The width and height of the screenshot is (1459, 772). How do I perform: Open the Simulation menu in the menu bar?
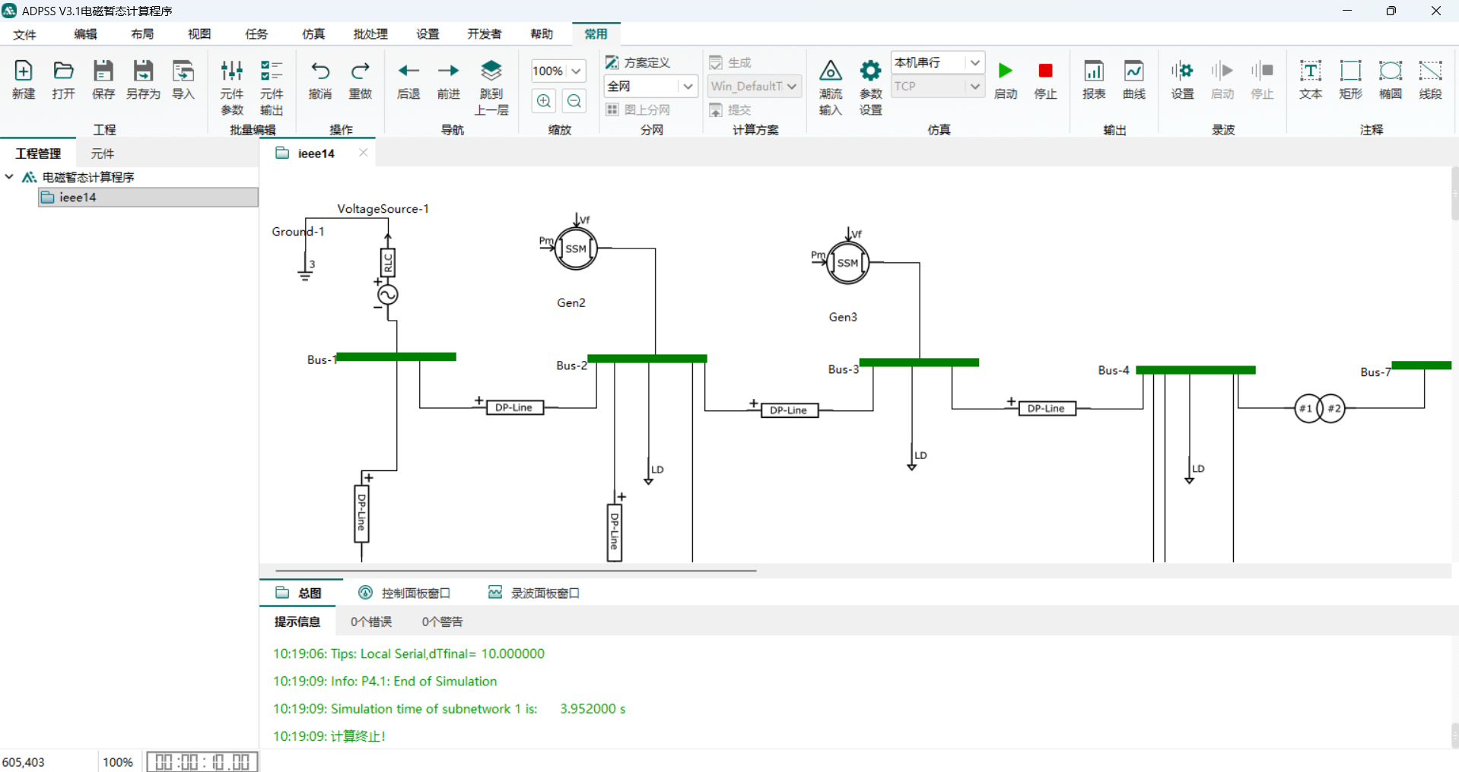point(313,34)
